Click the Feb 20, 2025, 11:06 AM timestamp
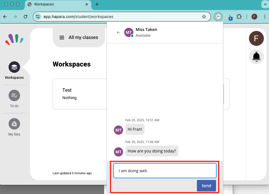269x194 pixels. tap(142, 142)
